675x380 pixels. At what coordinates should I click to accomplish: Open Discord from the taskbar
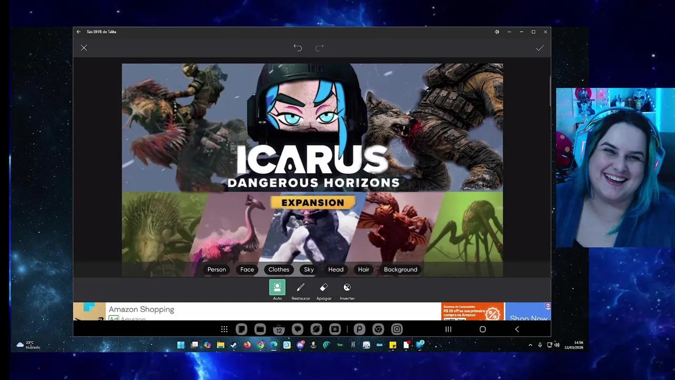coord(301,345)
